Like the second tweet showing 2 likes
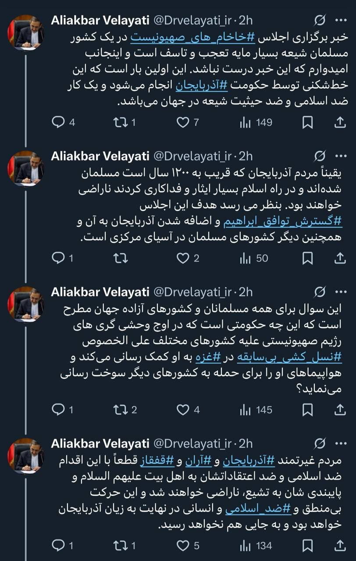This screenshot has height=561, width=356. 183,259
